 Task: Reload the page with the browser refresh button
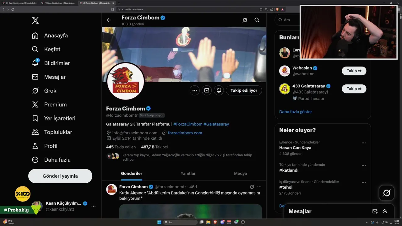click(13, 9)
